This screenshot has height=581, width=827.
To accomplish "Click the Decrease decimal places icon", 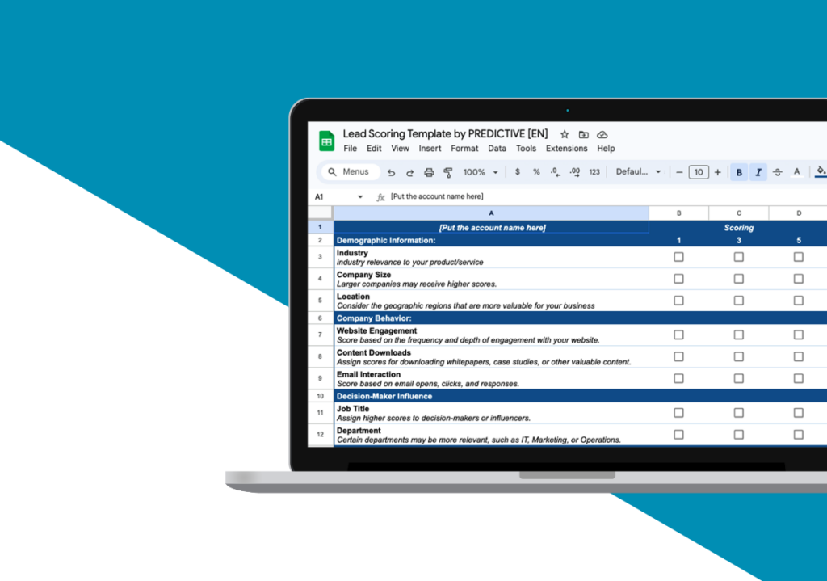I will click(555, 171).
